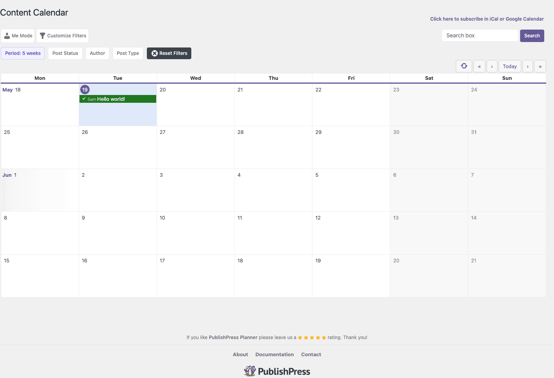
Task: Click the Me Mode person icon
Action: coord(7,36)
